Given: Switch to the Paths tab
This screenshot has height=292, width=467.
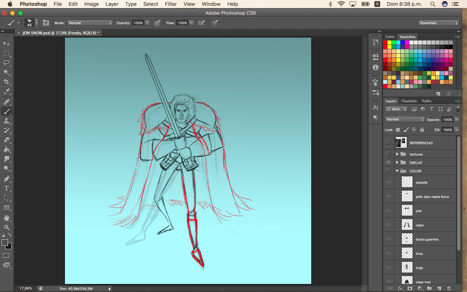Looking at the screenshot, I should coord(427,101).
